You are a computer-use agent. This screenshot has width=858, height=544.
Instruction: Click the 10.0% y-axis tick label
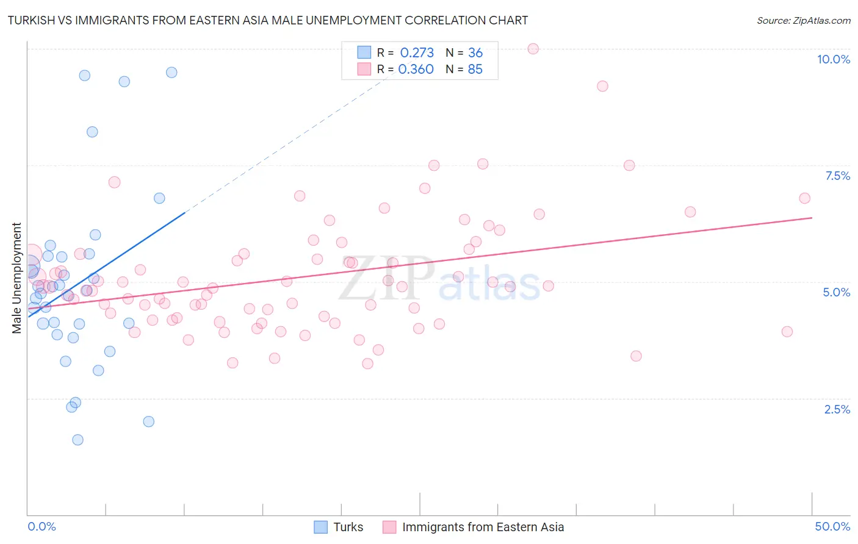click(834, 59)
